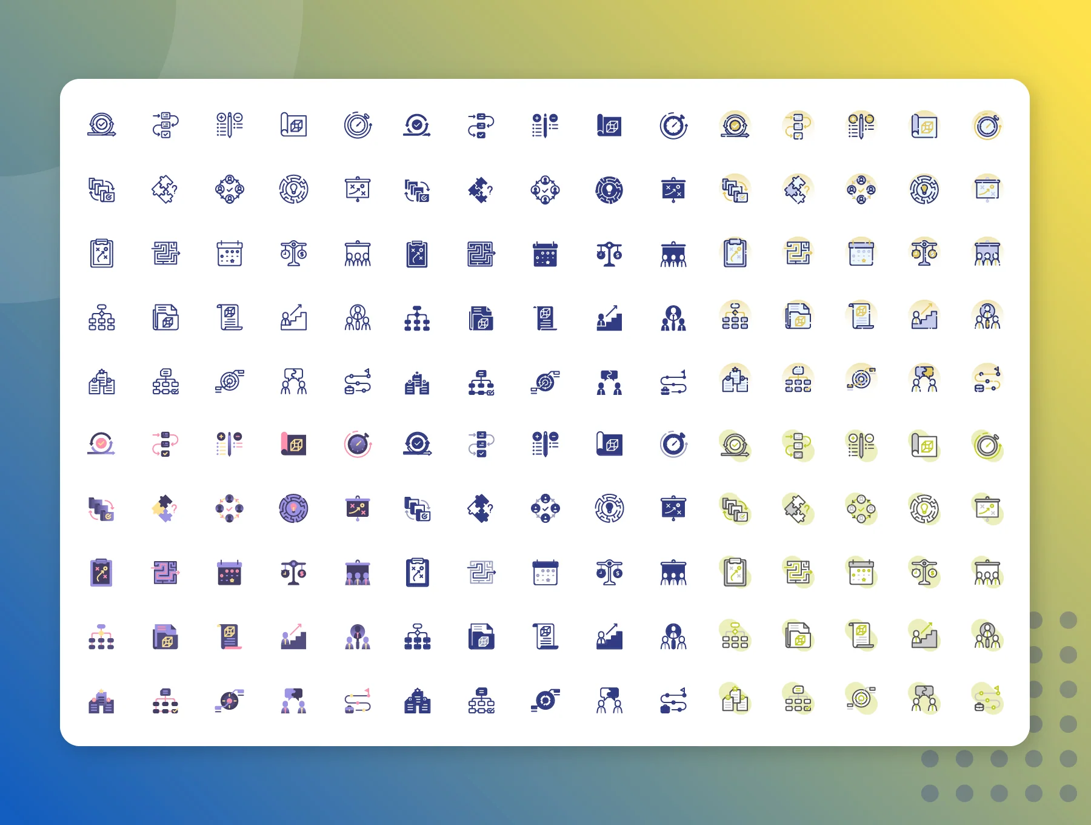
Task: Click the plain outline stopwatch icon
Action: point(358,125)
